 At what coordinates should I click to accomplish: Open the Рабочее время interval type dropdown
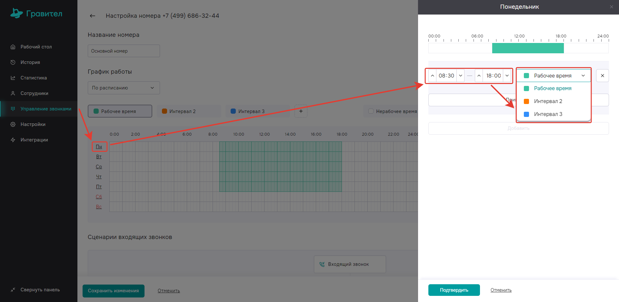(554, 76)
